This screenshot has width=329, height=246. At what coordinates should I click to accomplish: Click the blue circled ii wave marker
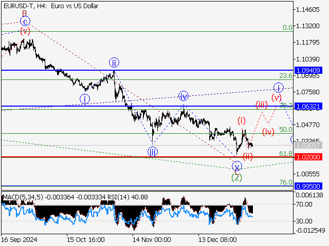[114, 63]
